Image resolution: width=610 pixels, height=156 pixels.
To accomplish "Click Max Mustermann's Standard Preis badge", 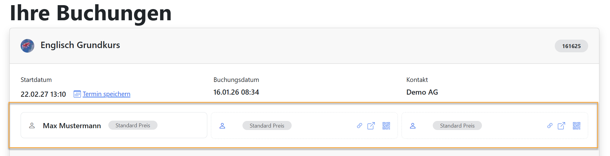I will [x=133, y=125].
